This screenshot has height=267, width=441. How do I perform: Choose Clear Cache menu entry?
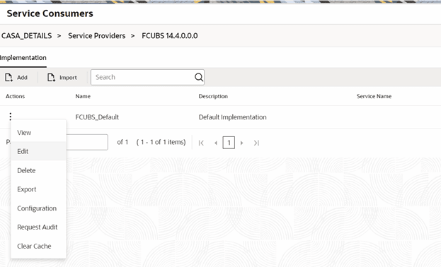[38, 247]
